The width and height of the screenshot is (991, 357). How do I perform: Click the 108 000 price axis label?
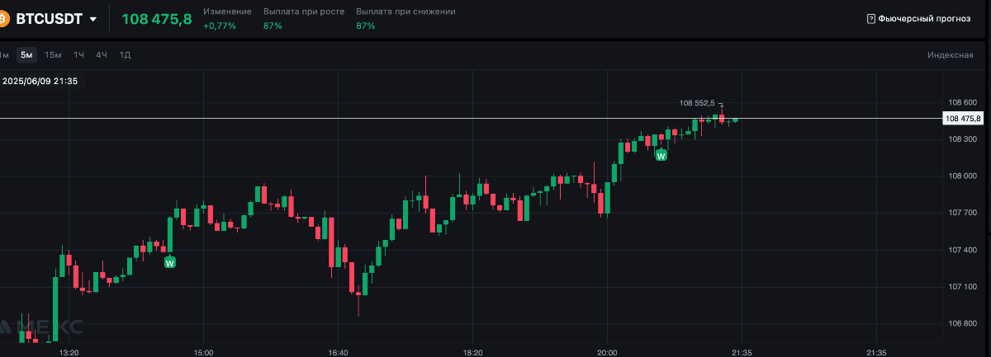coord(963,176)
